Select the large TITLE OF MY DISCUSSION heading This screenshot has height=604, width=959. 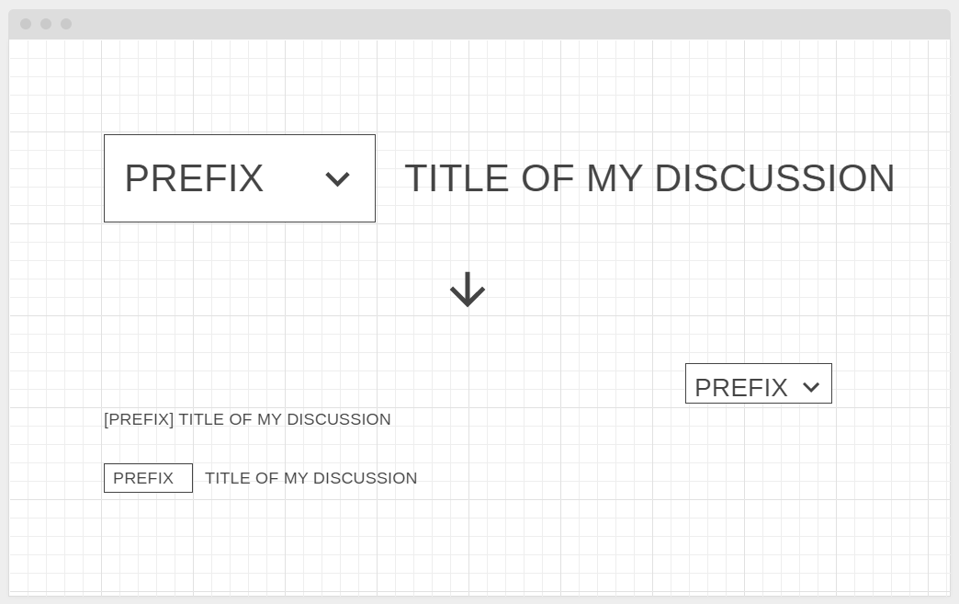[649, 178]
